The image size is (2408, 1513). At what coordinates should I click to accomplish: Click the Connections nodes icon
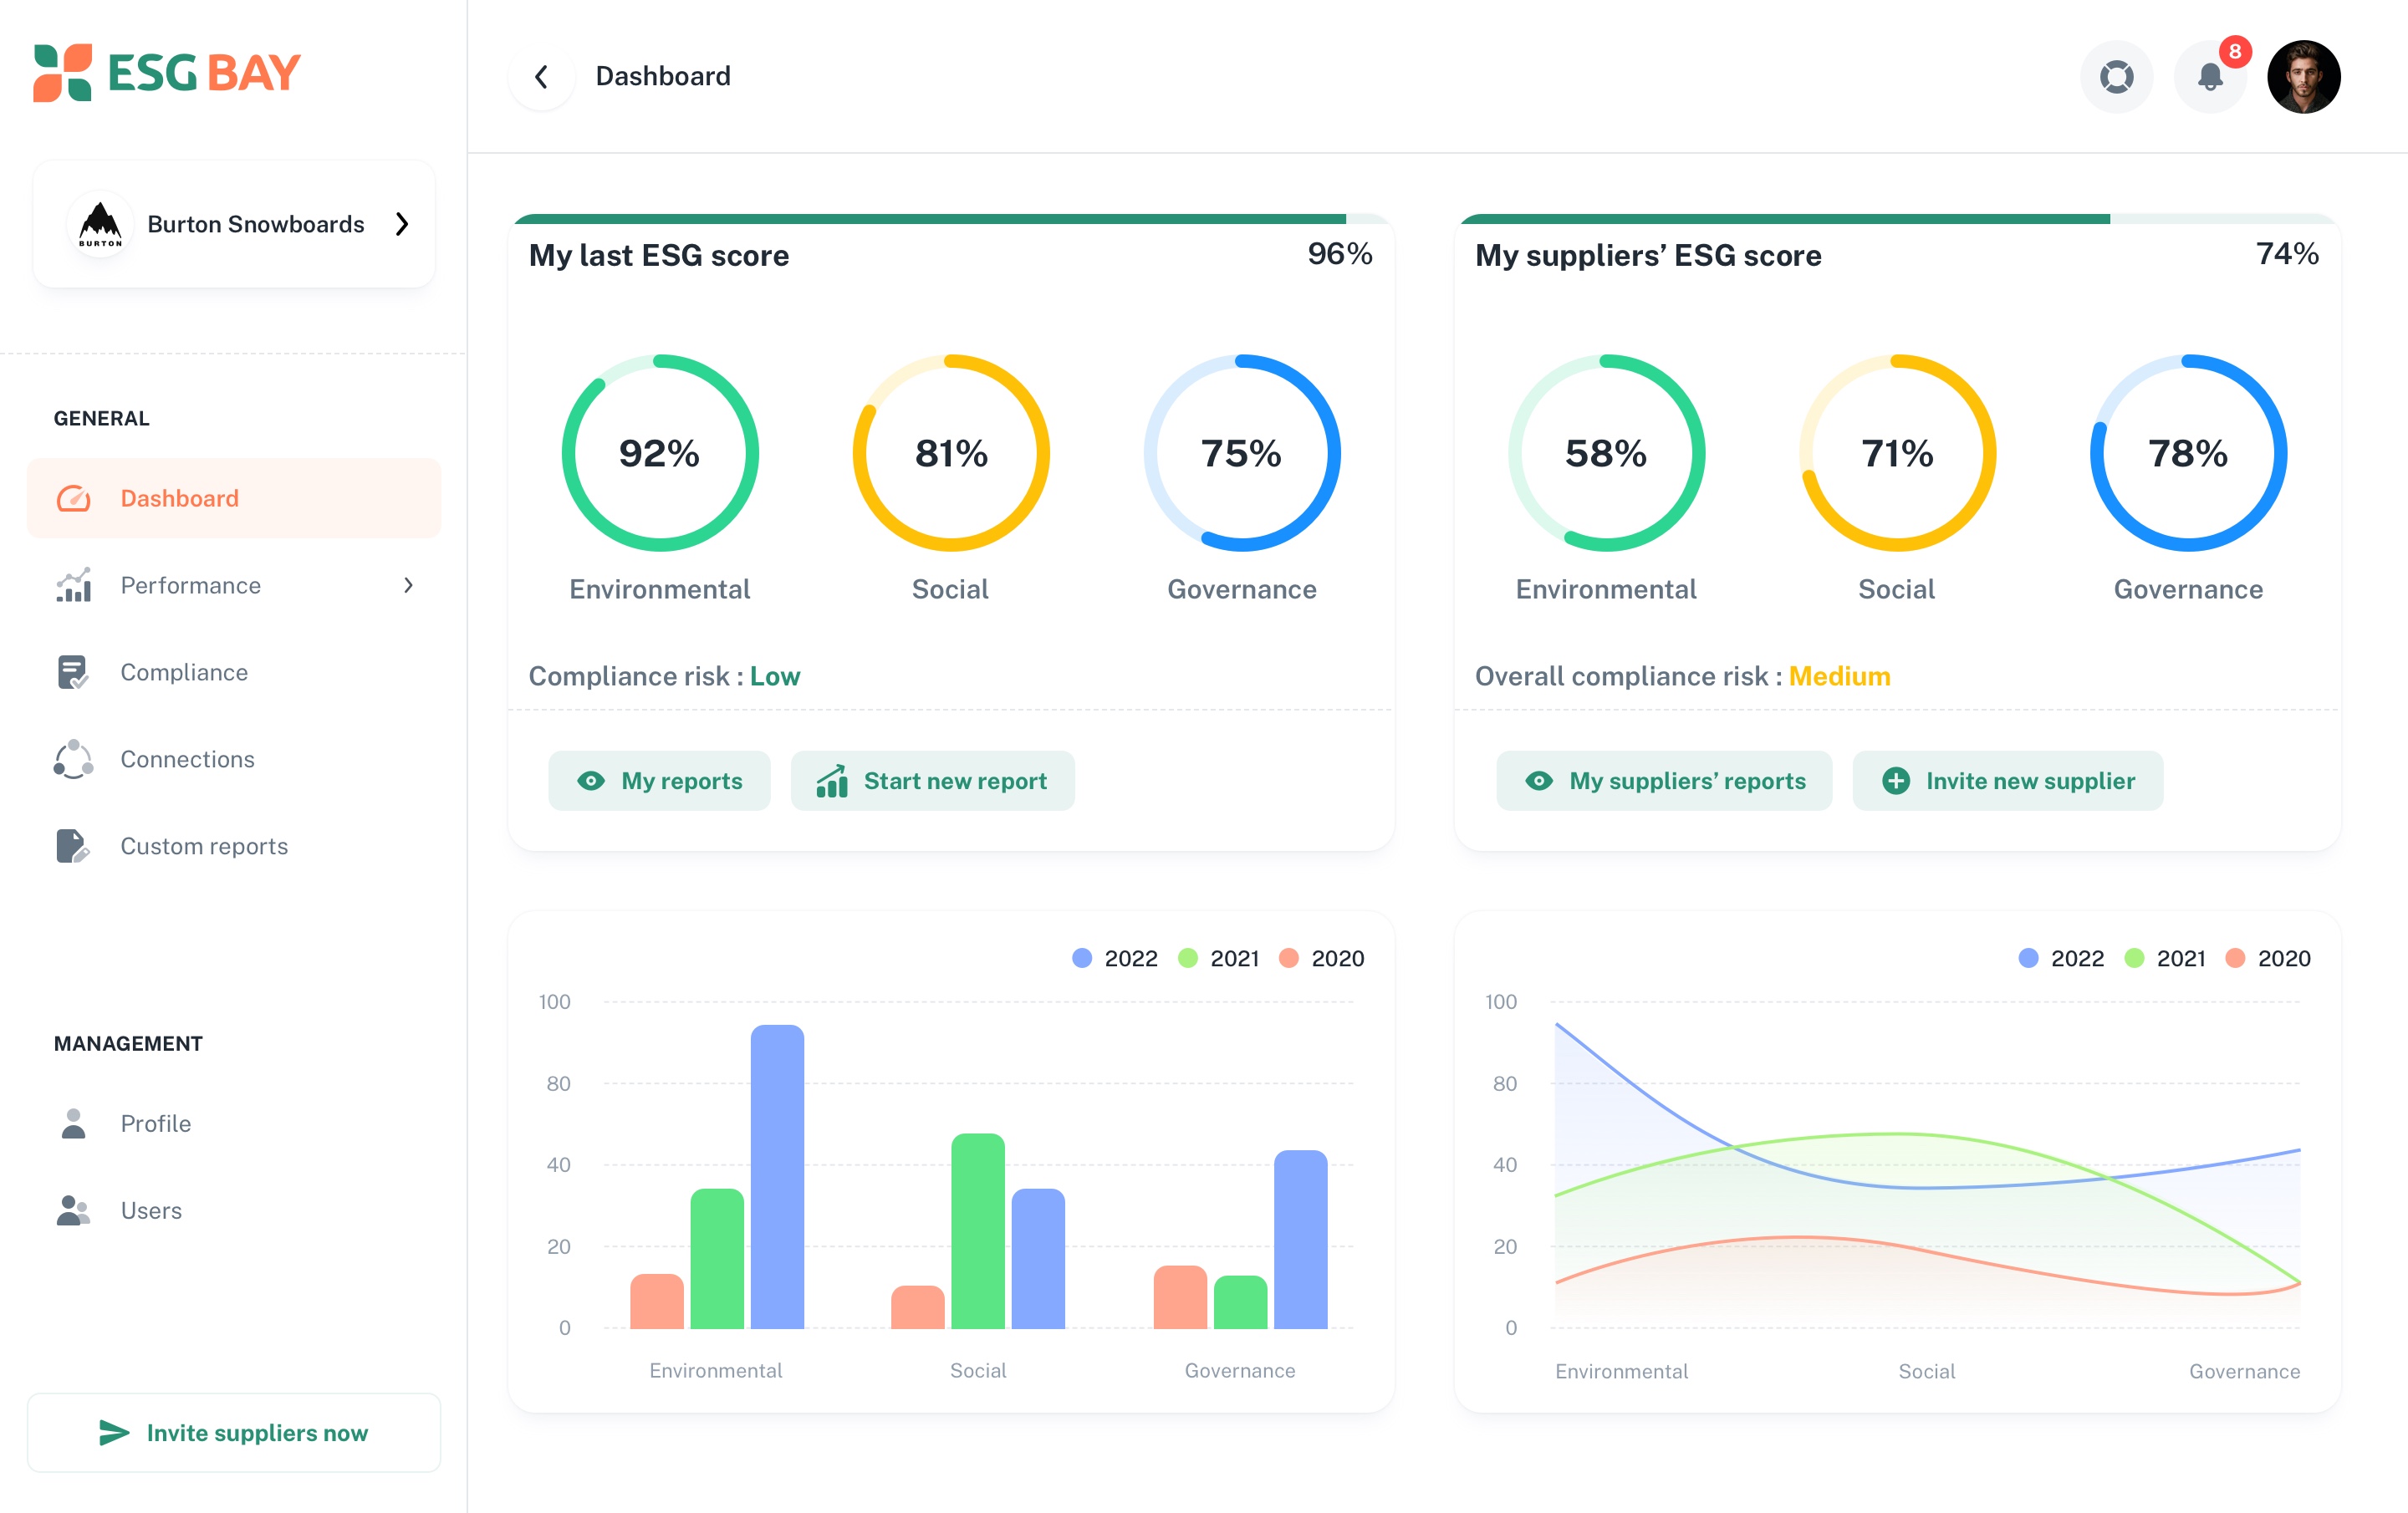74,759
